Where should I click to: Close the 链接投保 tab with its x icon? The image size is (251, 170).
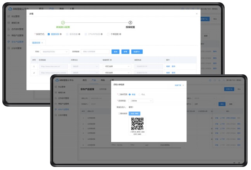[42, 43]
